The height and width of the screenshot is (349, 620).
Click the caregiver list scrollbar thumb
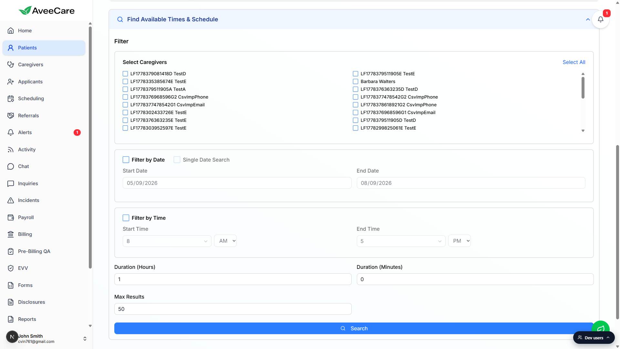coord(583,88)
